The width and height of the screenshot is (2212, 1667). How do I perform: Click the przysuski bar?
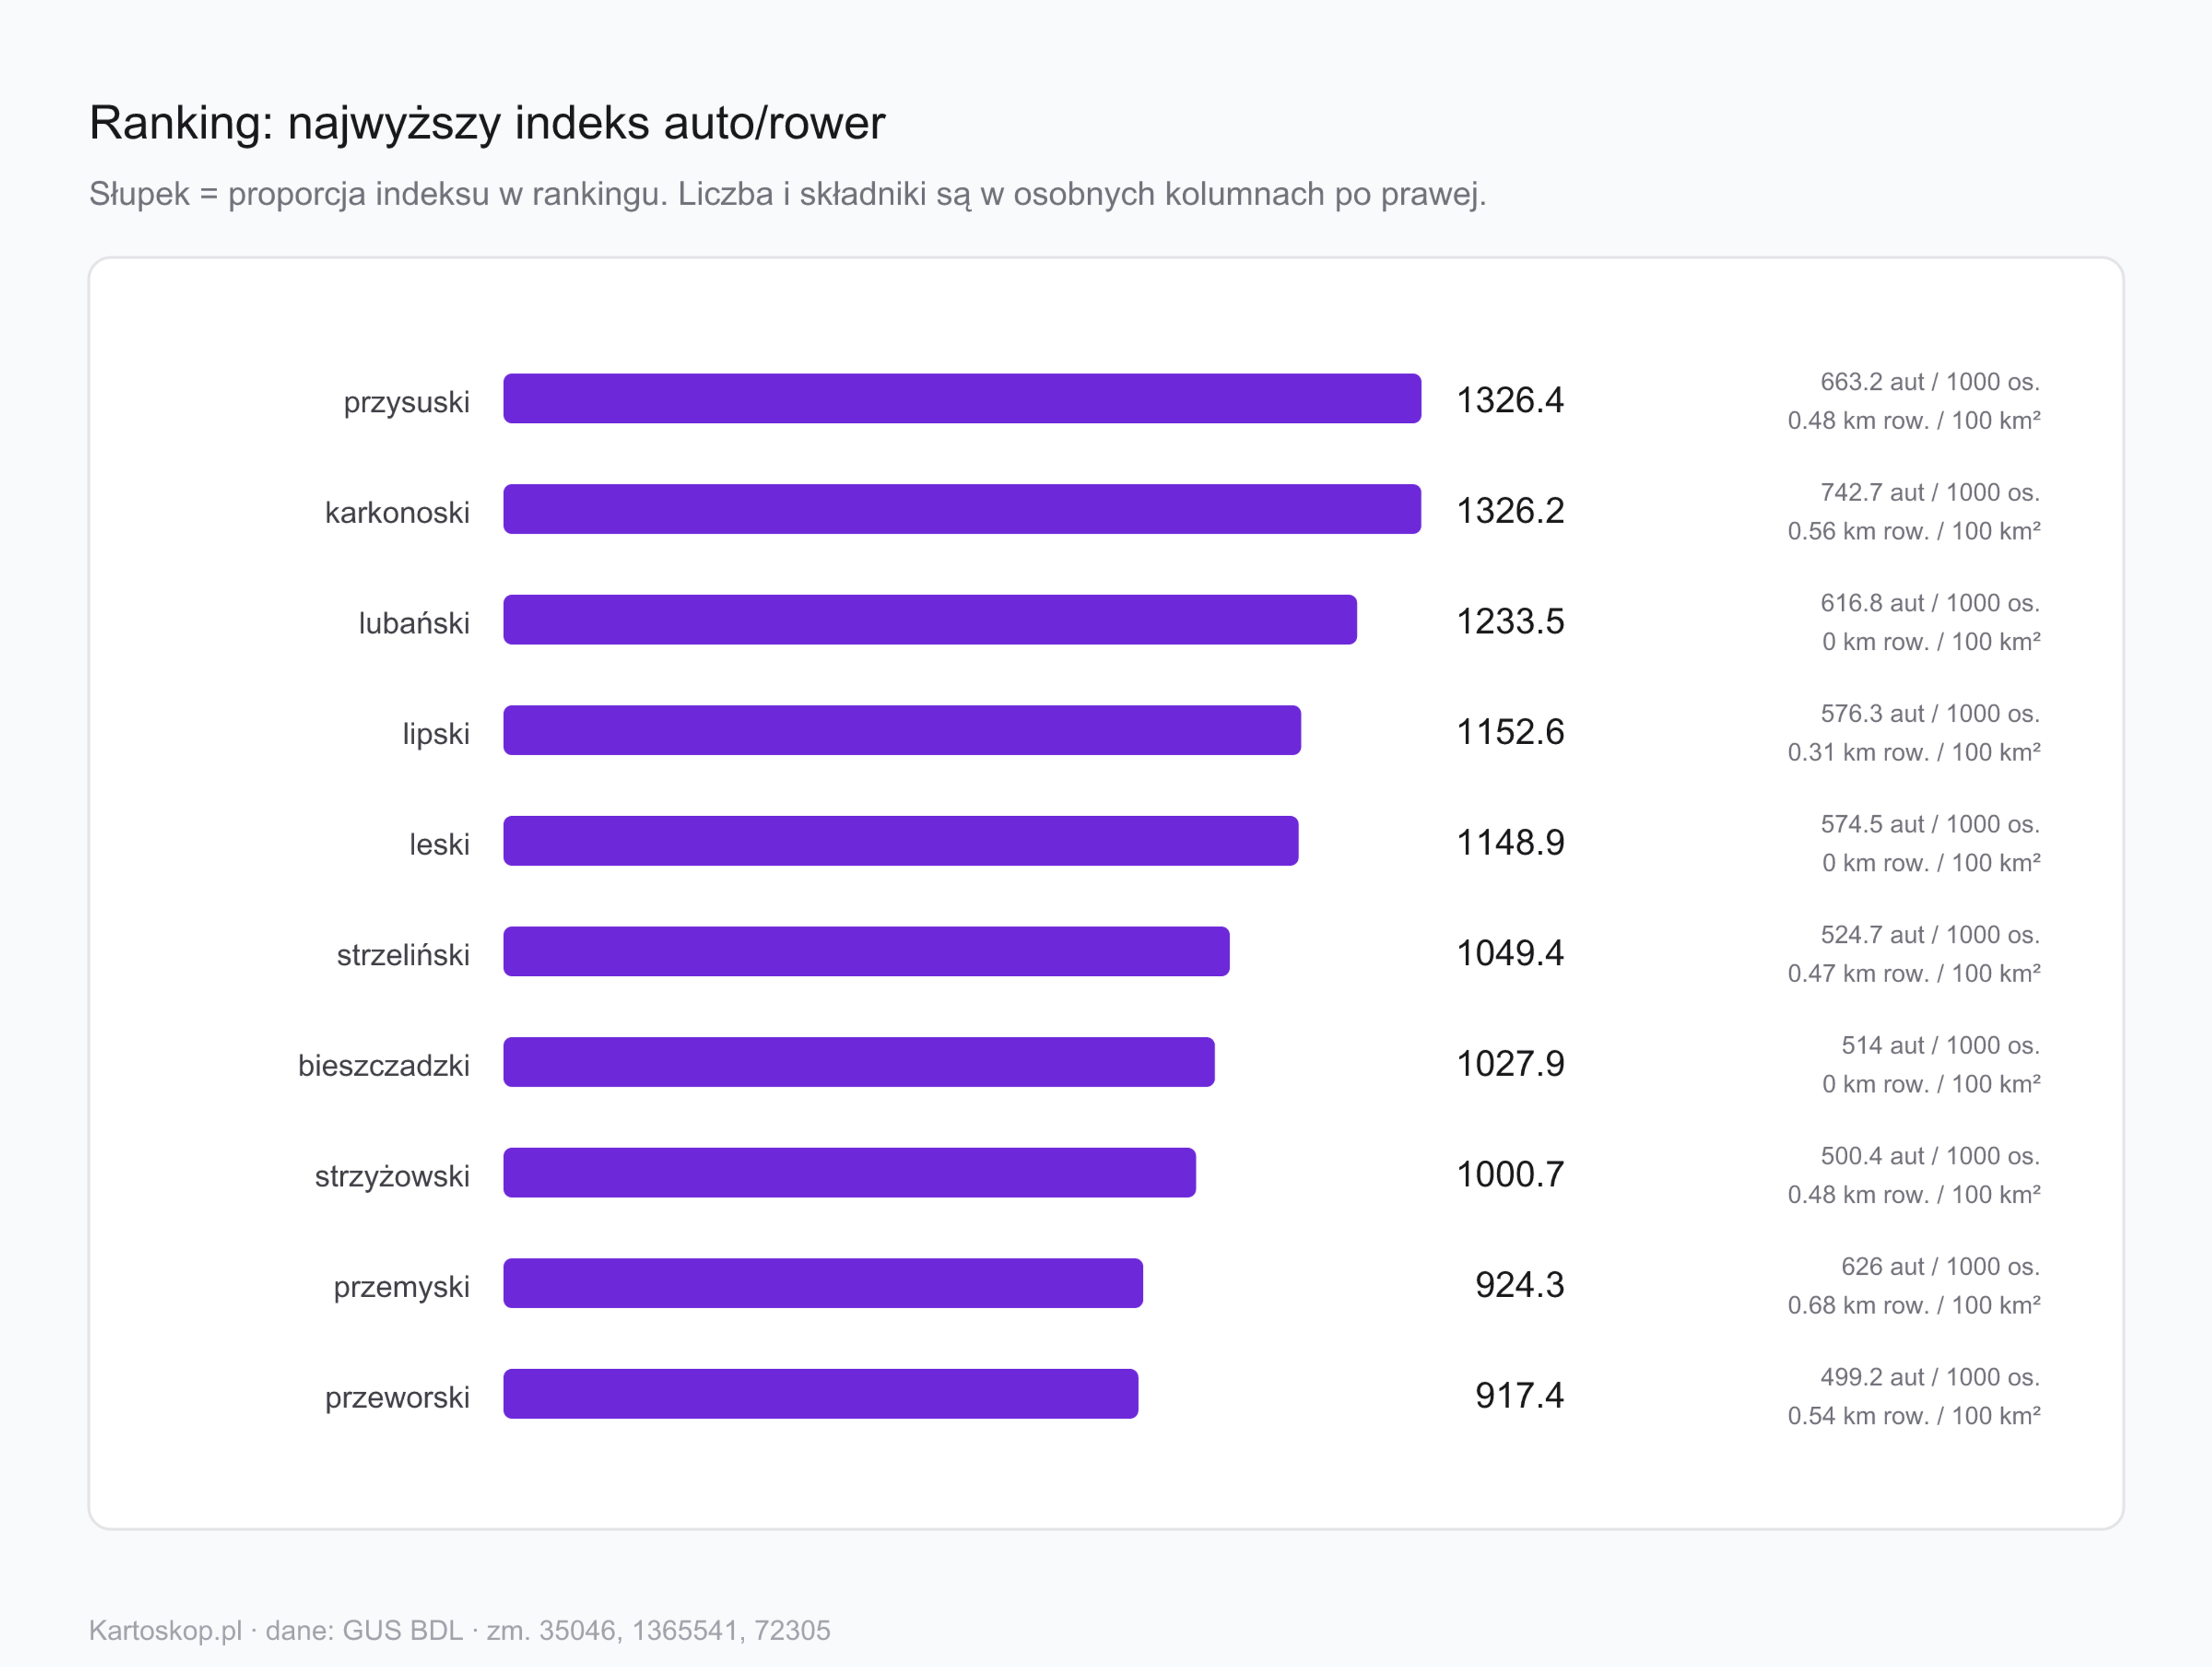962,399
